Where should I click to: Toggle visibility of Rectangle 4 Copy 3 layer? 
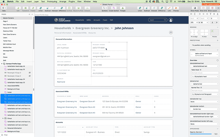(x=30, y=73)
